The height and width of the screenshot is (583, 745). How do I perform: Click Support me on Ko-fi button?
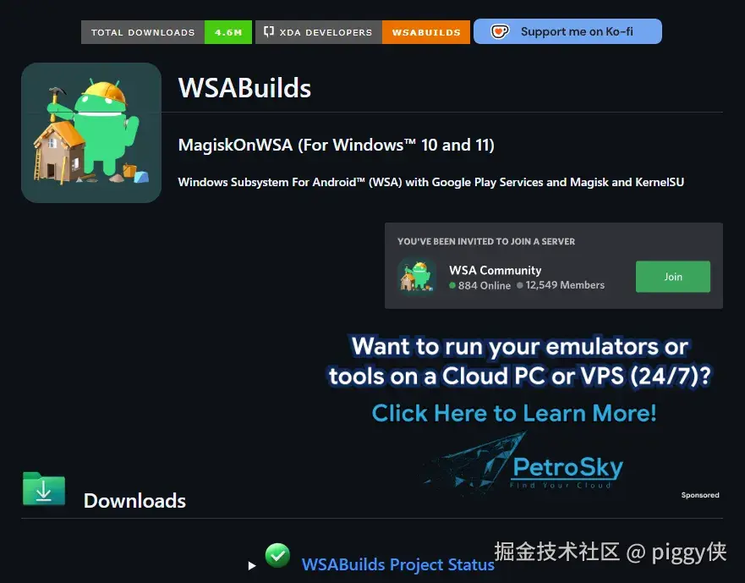tap(567, 31)
